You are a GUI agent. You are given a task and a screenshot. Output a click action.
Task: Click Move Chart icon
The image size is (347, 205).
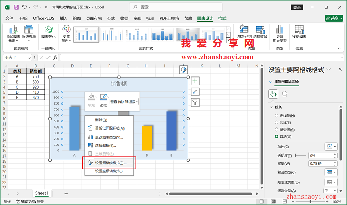299,29
